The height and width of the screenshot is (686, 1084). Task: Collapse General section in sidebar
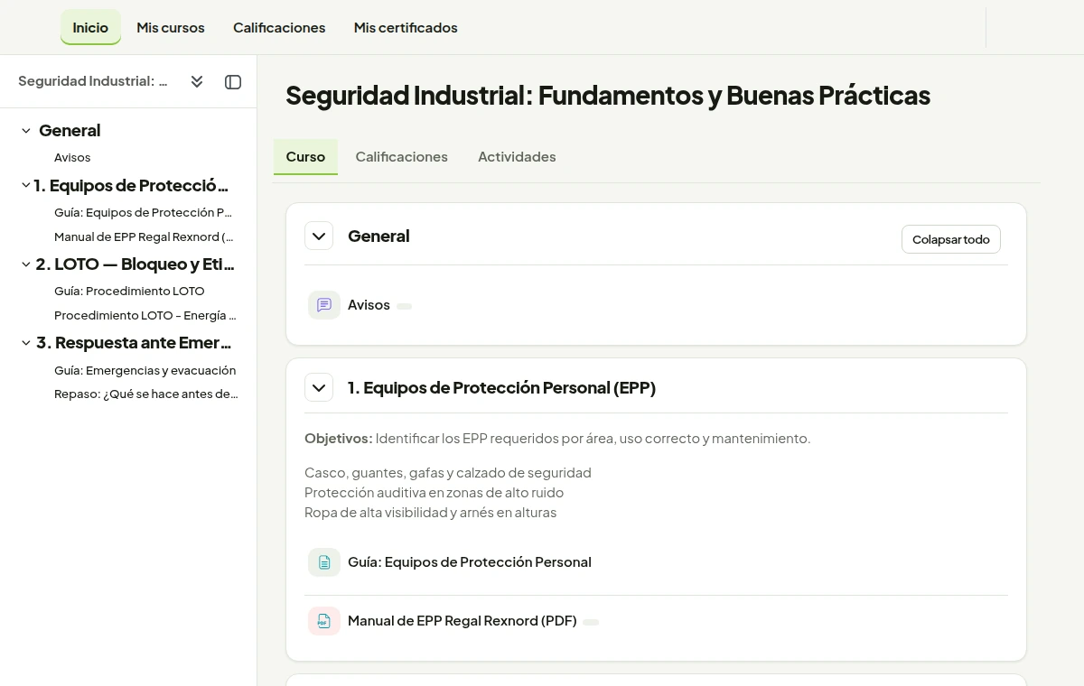tap(26, 131)
